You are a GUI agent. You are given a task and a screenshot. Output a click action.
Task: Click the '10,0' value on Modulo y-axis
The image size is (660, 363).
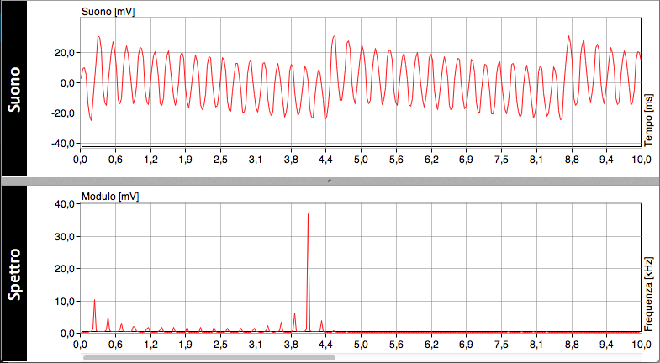point(65,302)
